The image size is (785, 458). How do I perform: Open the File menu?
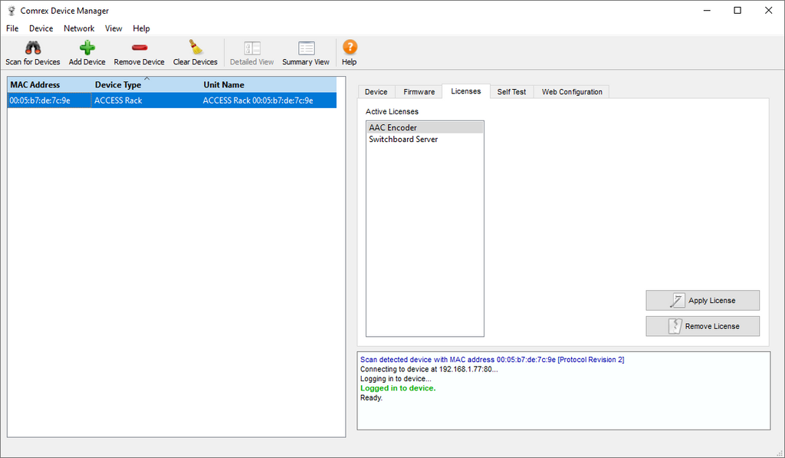12,28
